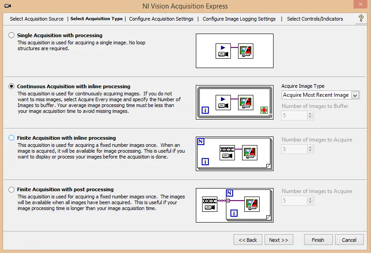Image resolution: width=371 pixels, height=253 pixels.
Task: Click 'N' loop count icon in post processing diagram
Action: 230,193
